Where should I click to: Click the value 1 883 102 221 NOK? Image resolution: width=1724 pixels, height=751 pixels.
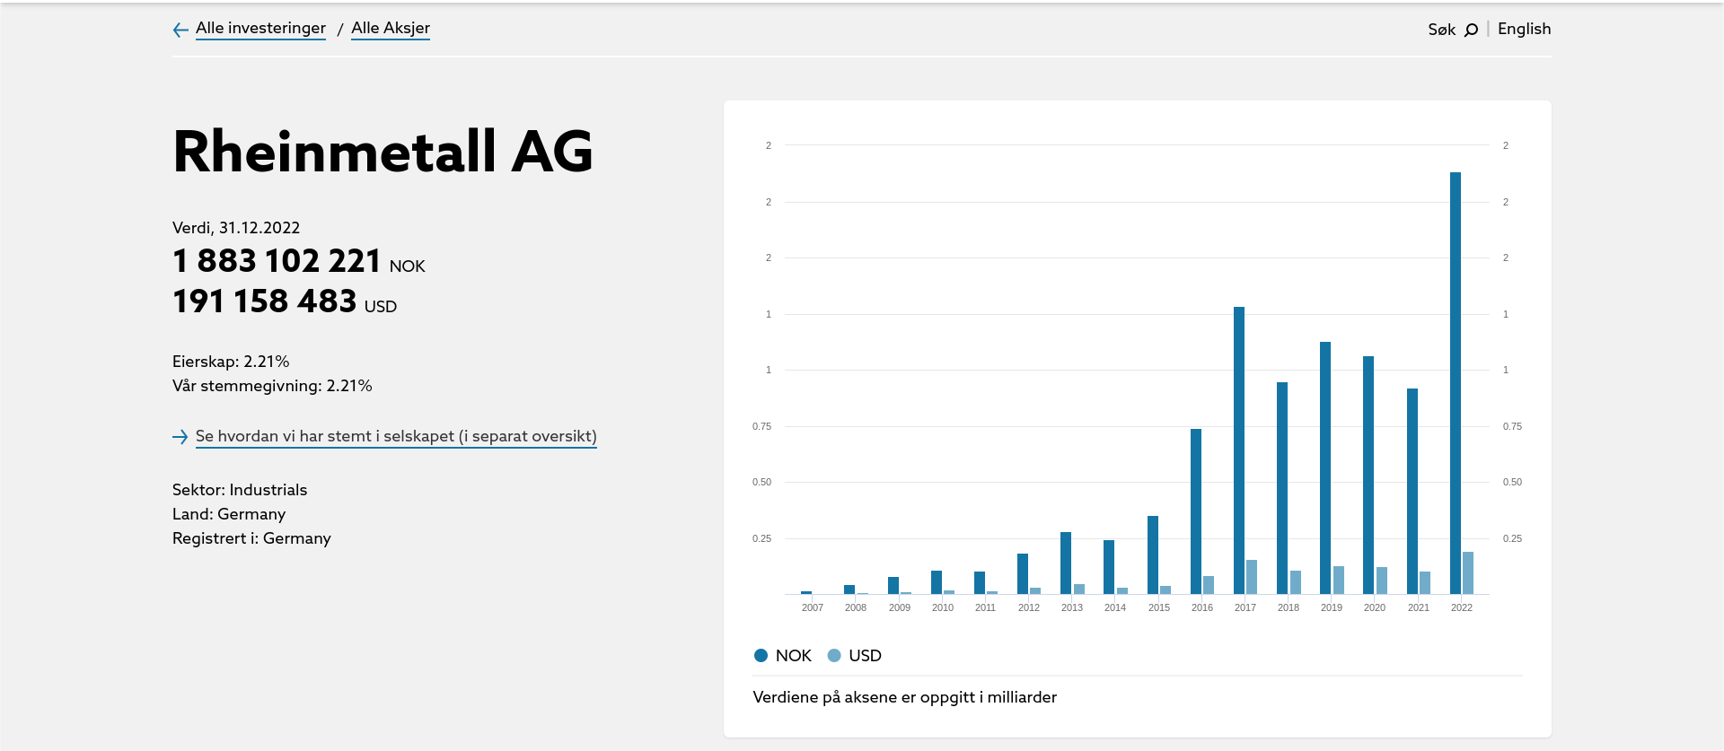(x=299, y=261)
